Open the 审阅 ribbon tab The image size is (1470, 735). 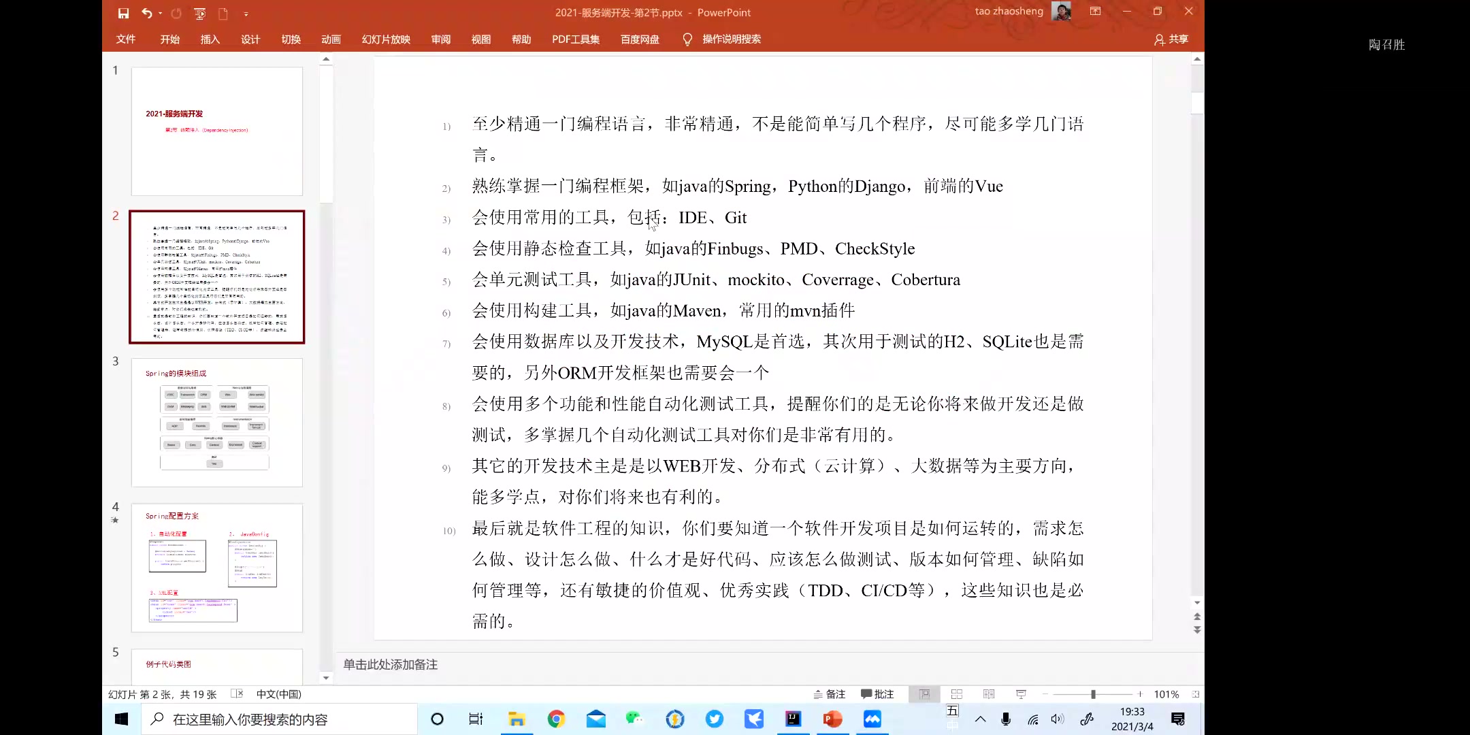[441, 39]
